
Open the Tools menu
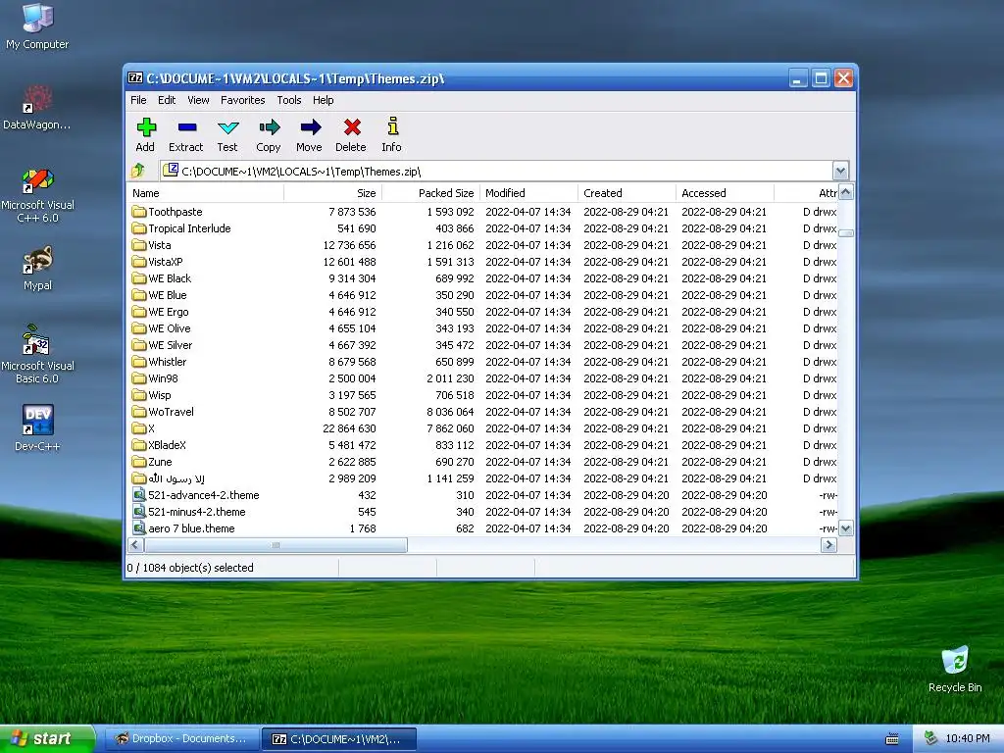point(289,100)
